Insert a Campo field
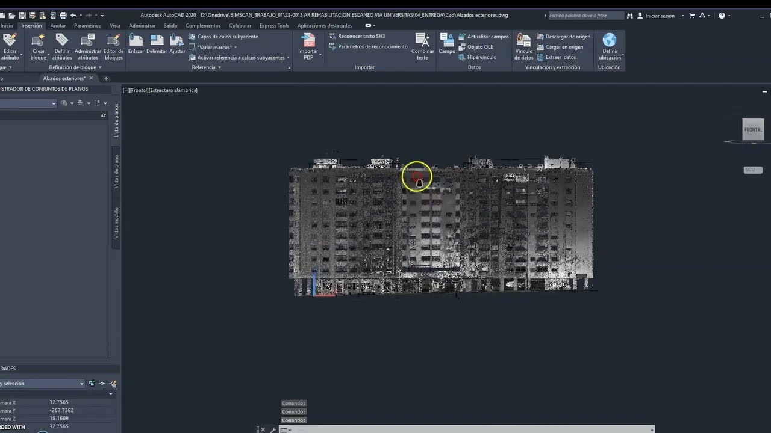Image resolution: width=771 pixels, height=433 pixels. point(447,44)
